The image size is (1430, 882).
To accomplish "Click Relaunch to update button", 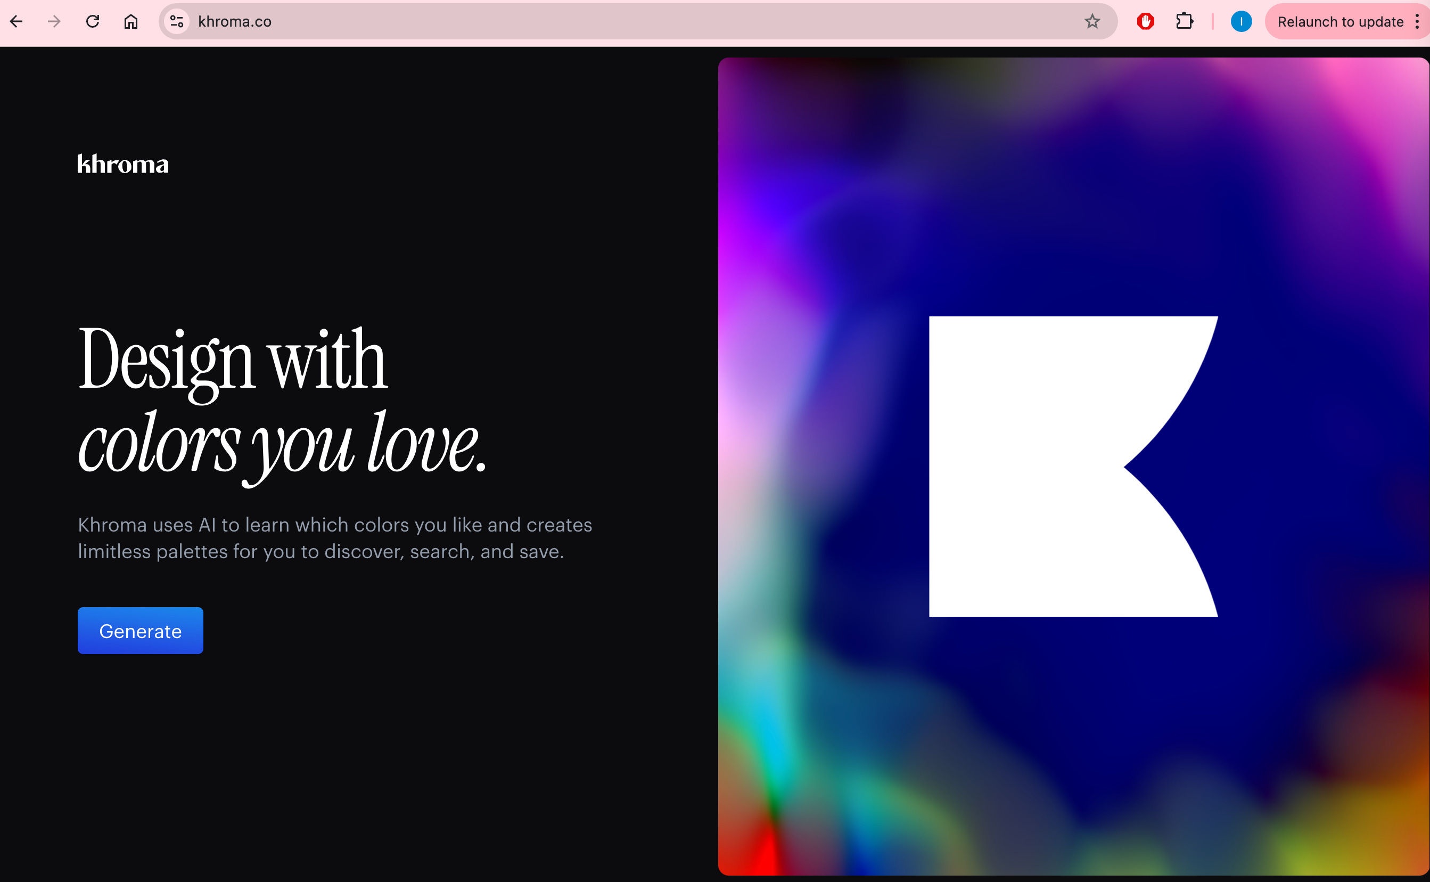I will tap(1339, 22).
